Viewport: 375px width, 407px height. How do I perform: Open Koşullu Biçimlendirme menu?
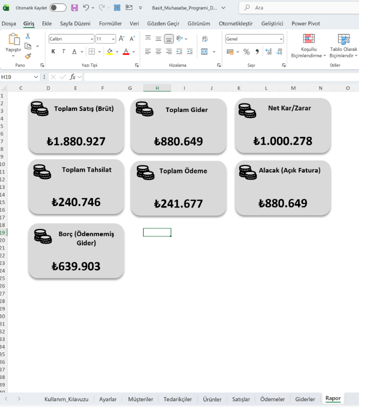tap(308, 45)
